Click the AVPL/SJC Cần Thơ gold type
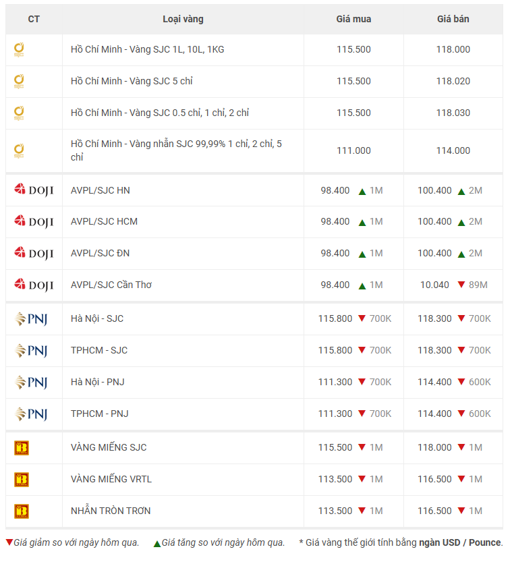The width and height of the screenshot is (512, 564). pyautogui.click(x=111, y=285)
